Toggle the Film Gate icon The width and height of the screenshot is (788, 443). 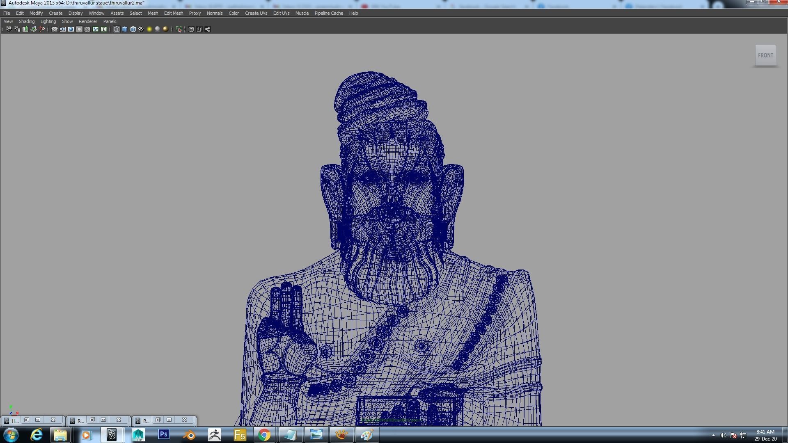coord(63,29)
